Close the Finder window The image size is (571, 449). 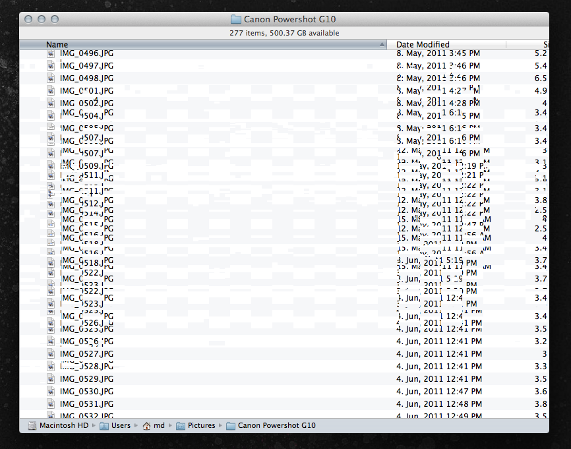click(28, 19)
